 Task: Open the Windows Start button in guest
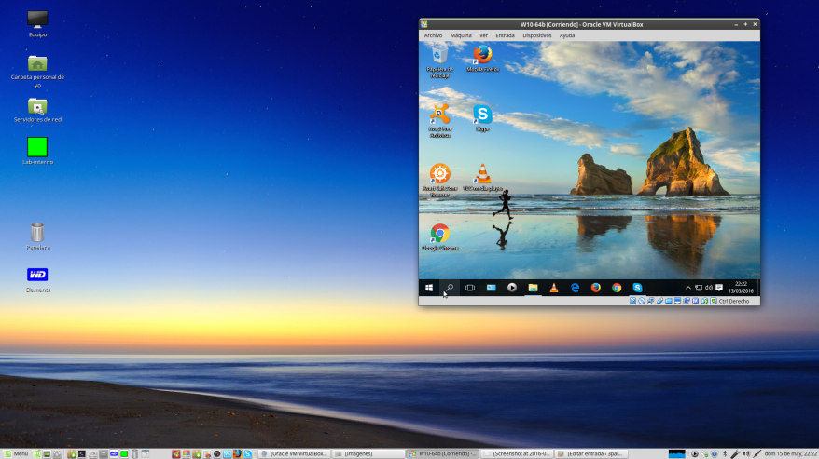429,288
